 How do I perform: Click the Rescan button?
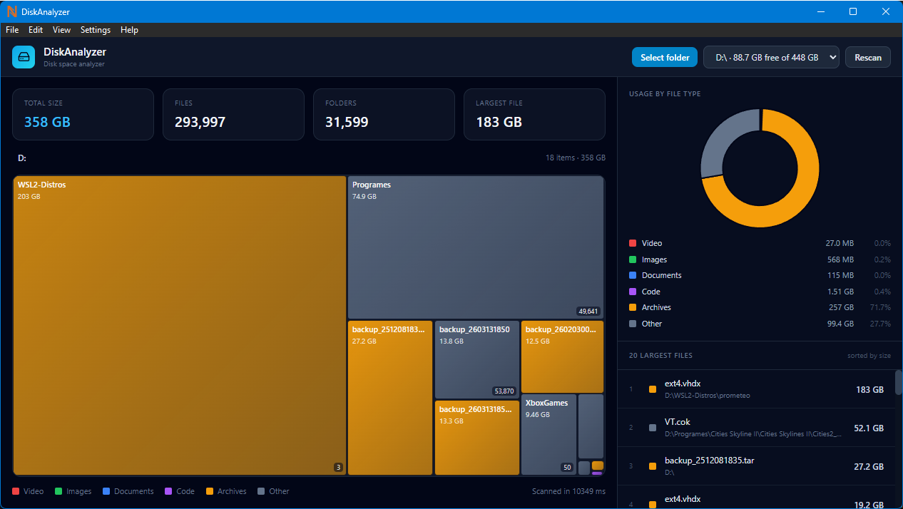868,57
